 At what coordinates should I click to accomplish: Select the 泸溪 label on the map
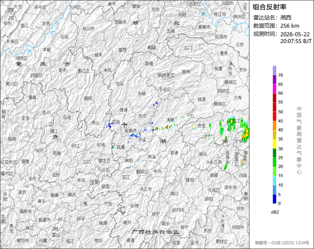[x=142, y=140]
